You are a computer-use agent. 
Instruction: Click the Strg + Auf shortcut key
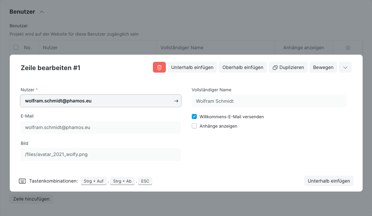(94, 181)
